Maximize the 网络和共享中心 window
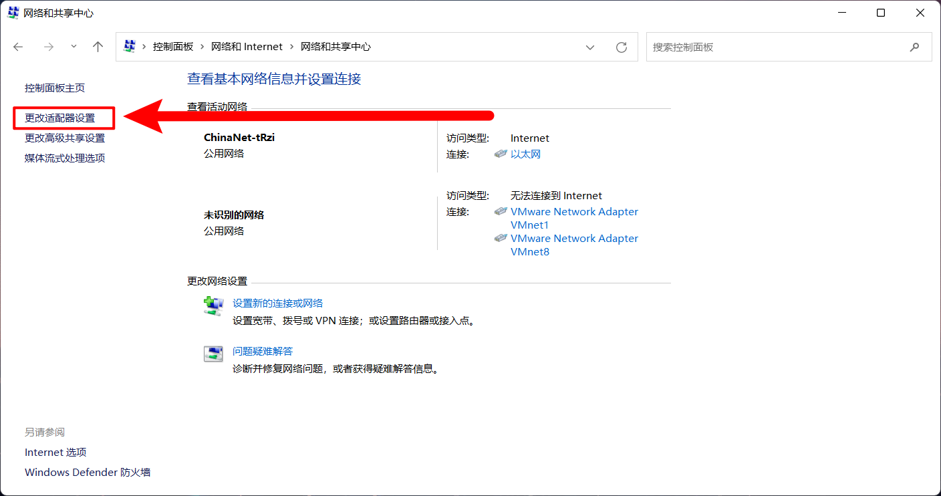This screenshot has width=941, height=496. 881,13
